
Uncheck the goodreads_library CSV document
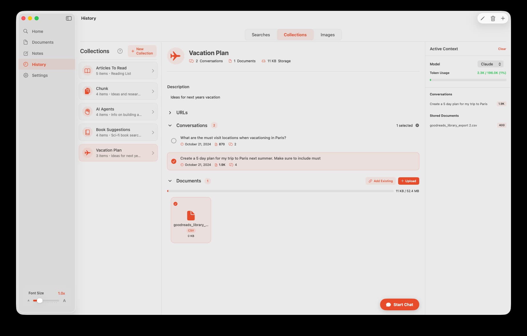176,204
